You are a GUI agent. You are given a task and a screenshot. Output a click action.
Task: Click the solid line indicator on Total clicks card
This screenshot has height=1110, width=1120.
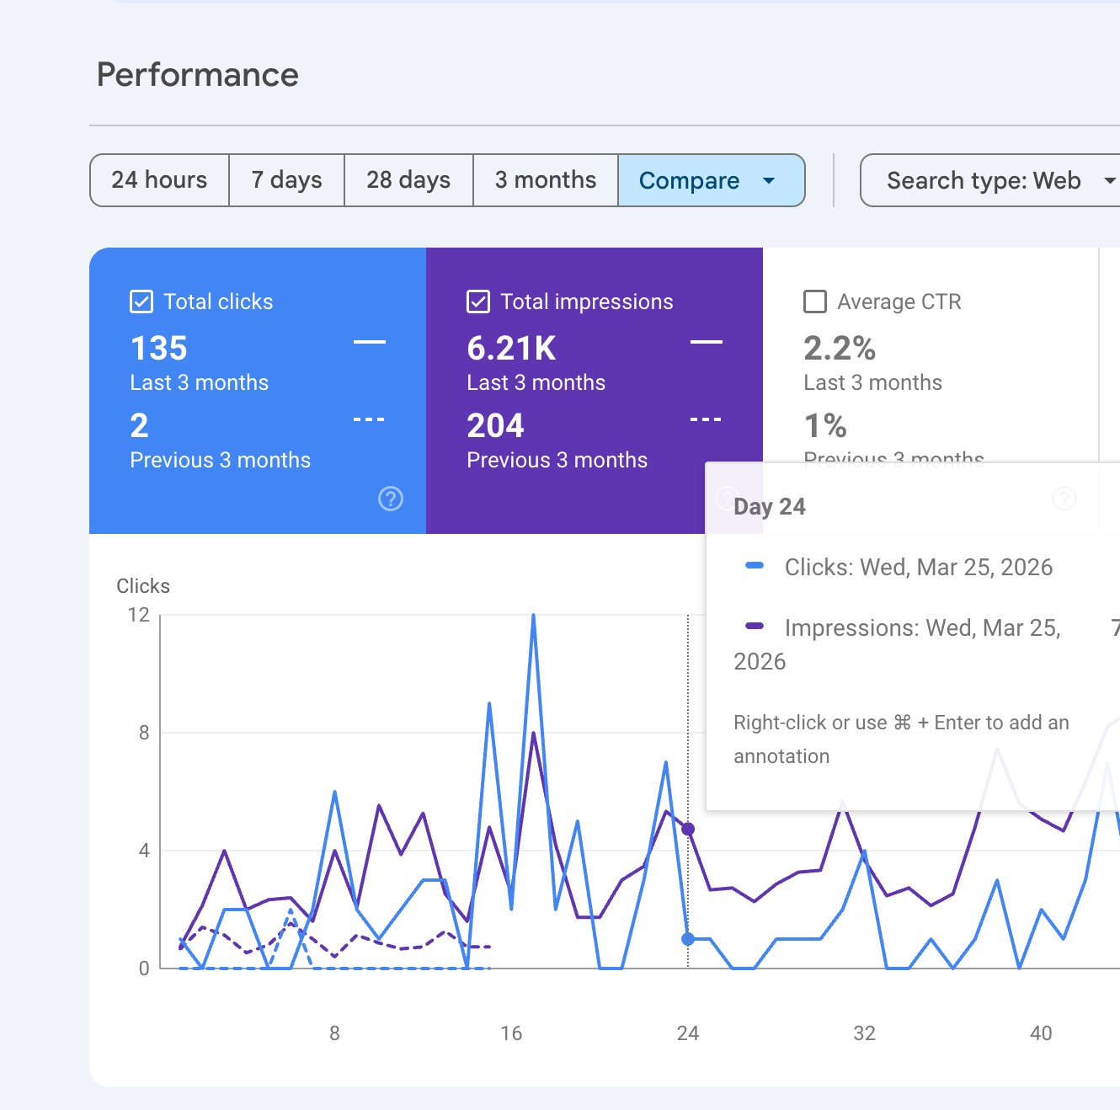[370, 342]
